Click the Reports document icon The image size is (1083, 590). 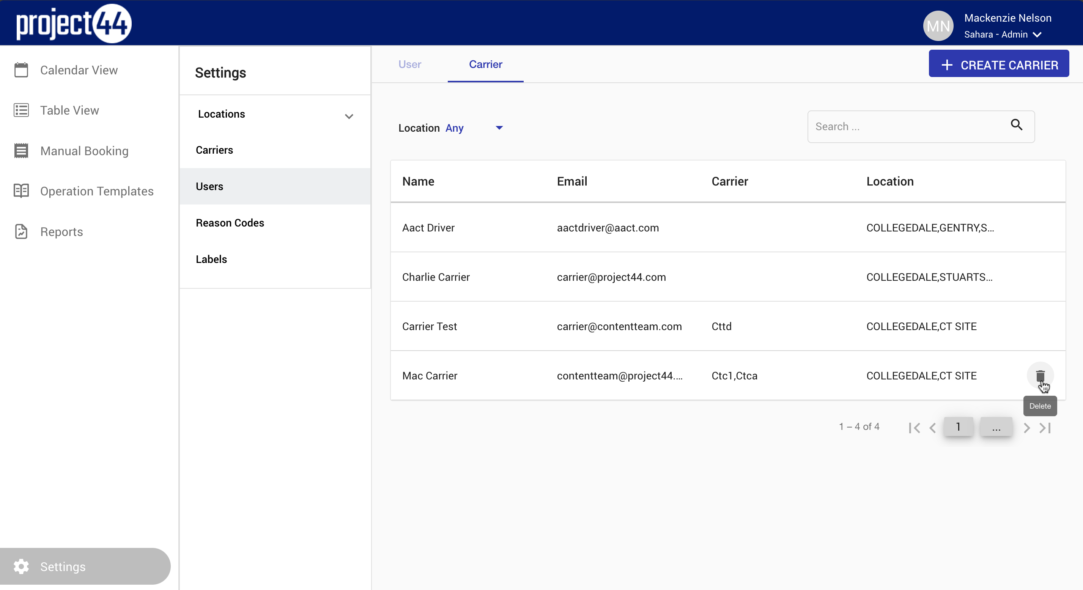point(21,231)
